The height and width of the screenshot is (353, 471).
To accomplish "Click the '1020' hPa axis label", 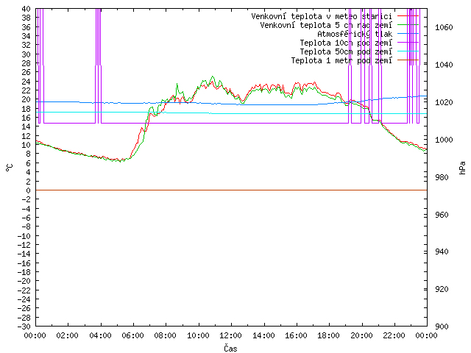I will pos(444,102).
